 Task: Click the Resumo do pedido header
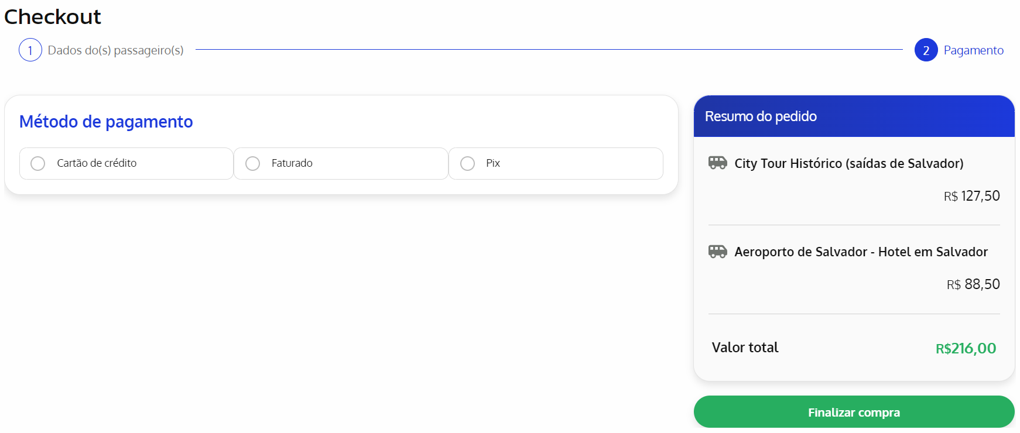pyautogui.click(x=760, y=116)
